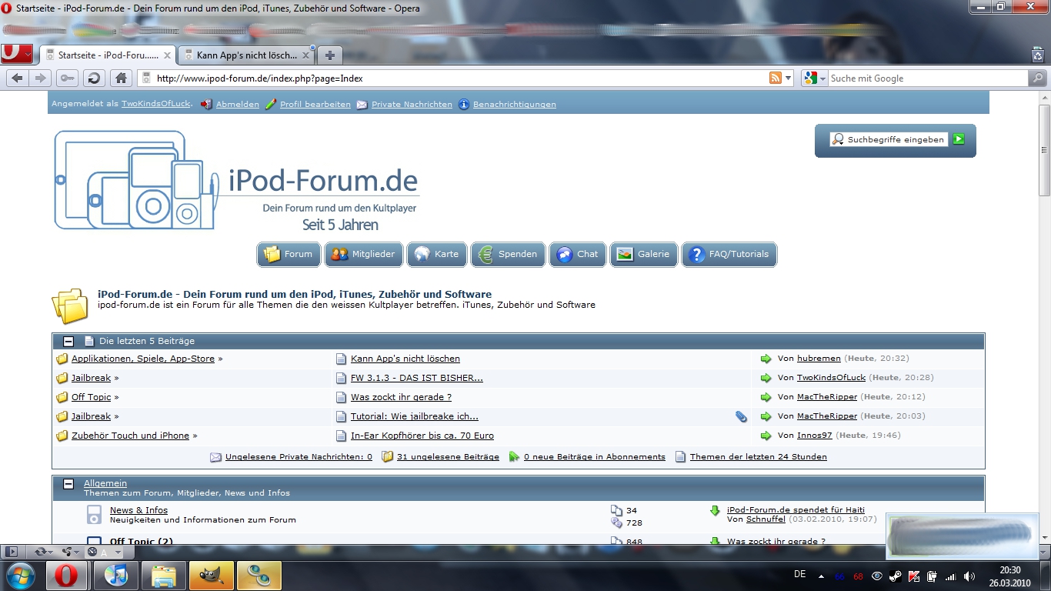Viewport: 1051px width, 591px height.
Task: Open Benachrichtigungen link
Action: coord(514,104)
